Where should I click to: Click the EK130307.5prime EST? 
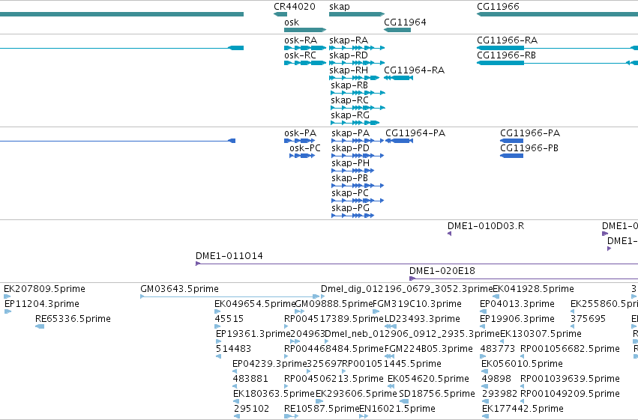tap(502, 341)
